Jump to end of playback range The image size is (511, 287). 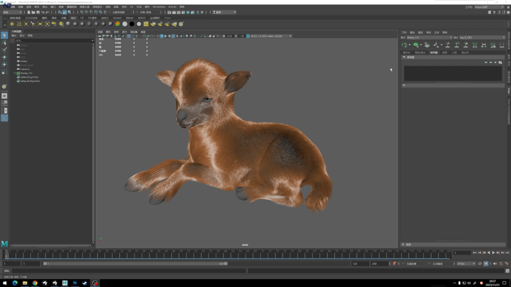pyautogui.click(x=507, y=253)
